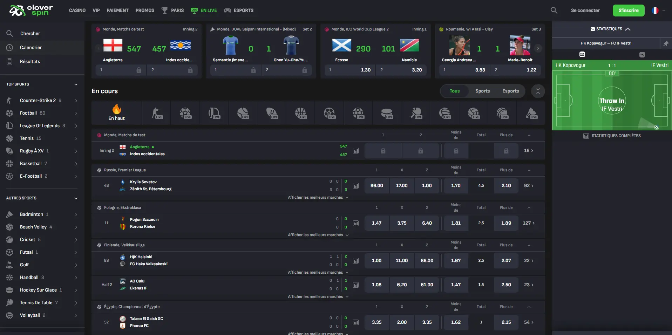The width and height of the screenshot is (672, 335).
Task: Open the CASINO menu
Action: [77, 11]
